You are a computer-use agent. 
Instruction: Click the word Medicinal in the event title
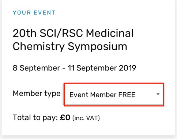tap(110, 33)
